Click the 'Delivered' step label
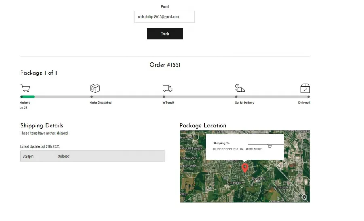The width and height of the screenshot is (364, 221). pyautogui.click(x=304, y=103)
